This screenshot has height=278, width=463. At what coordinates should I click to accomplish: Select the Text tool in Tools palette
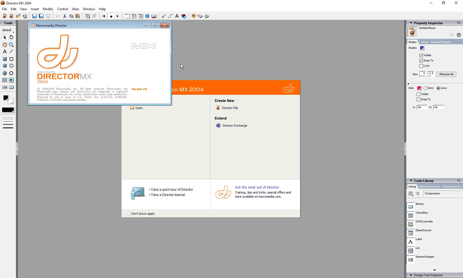(5, 51)
